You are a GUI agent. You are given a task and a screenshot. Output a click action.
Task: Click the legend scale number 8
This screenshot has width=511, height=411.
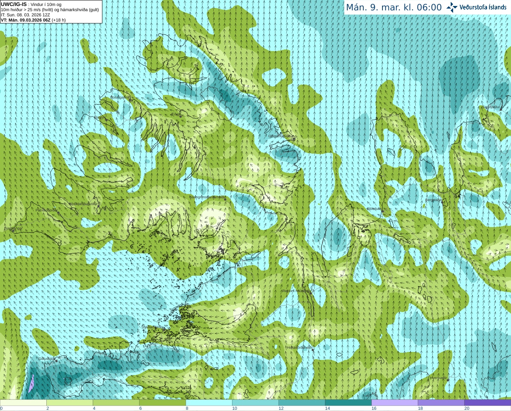pos(187,408)
